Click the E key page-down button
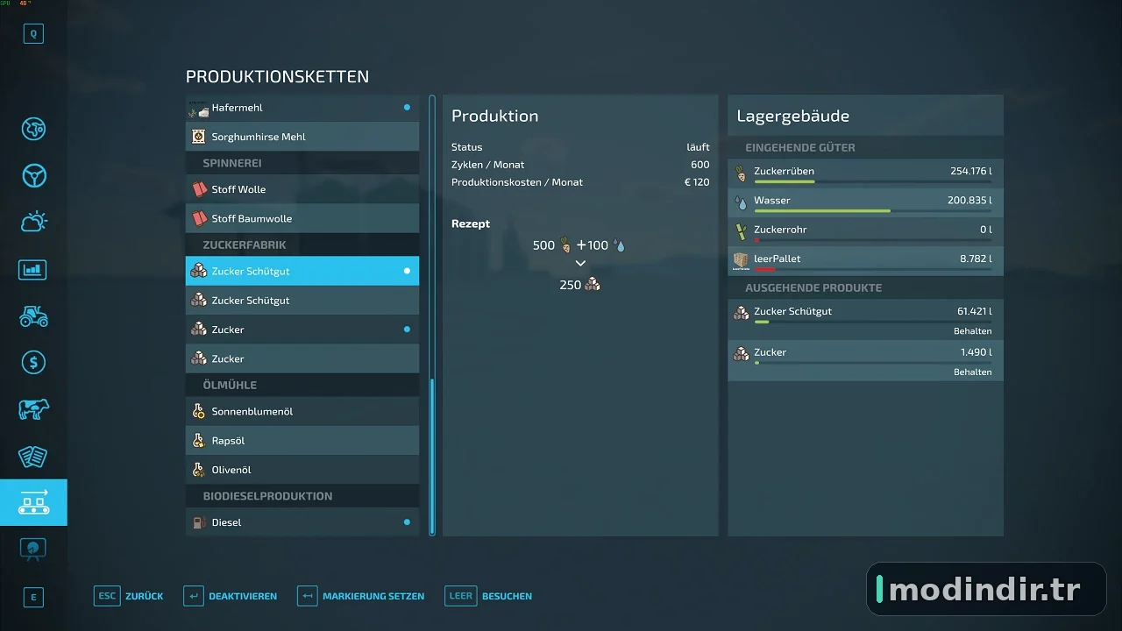This screenshot has width=1122, height=631. coord(33,598)
